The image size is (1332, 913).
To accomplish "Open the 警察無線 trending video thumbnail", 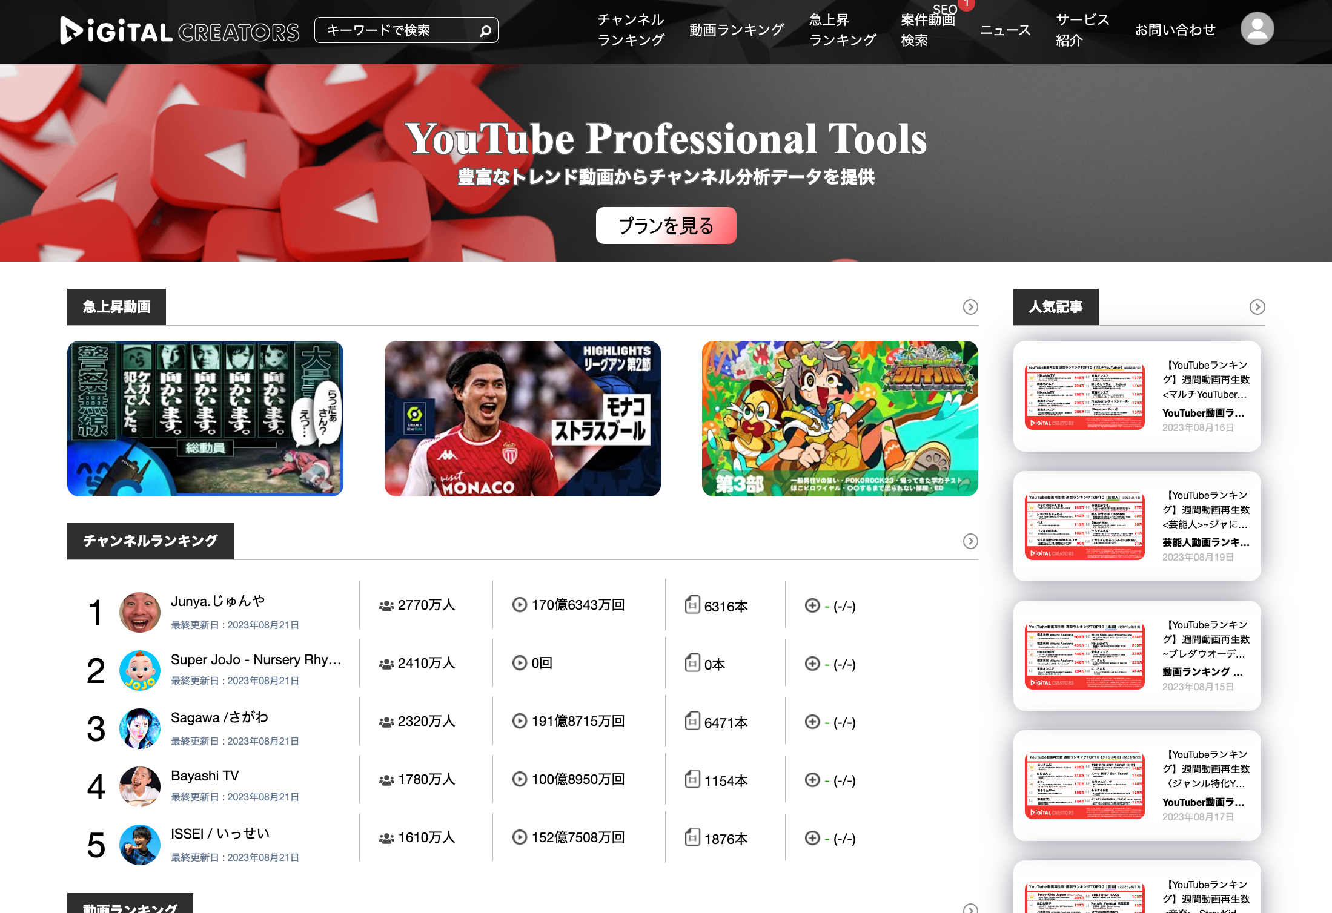I will click(x=205, y=418).
